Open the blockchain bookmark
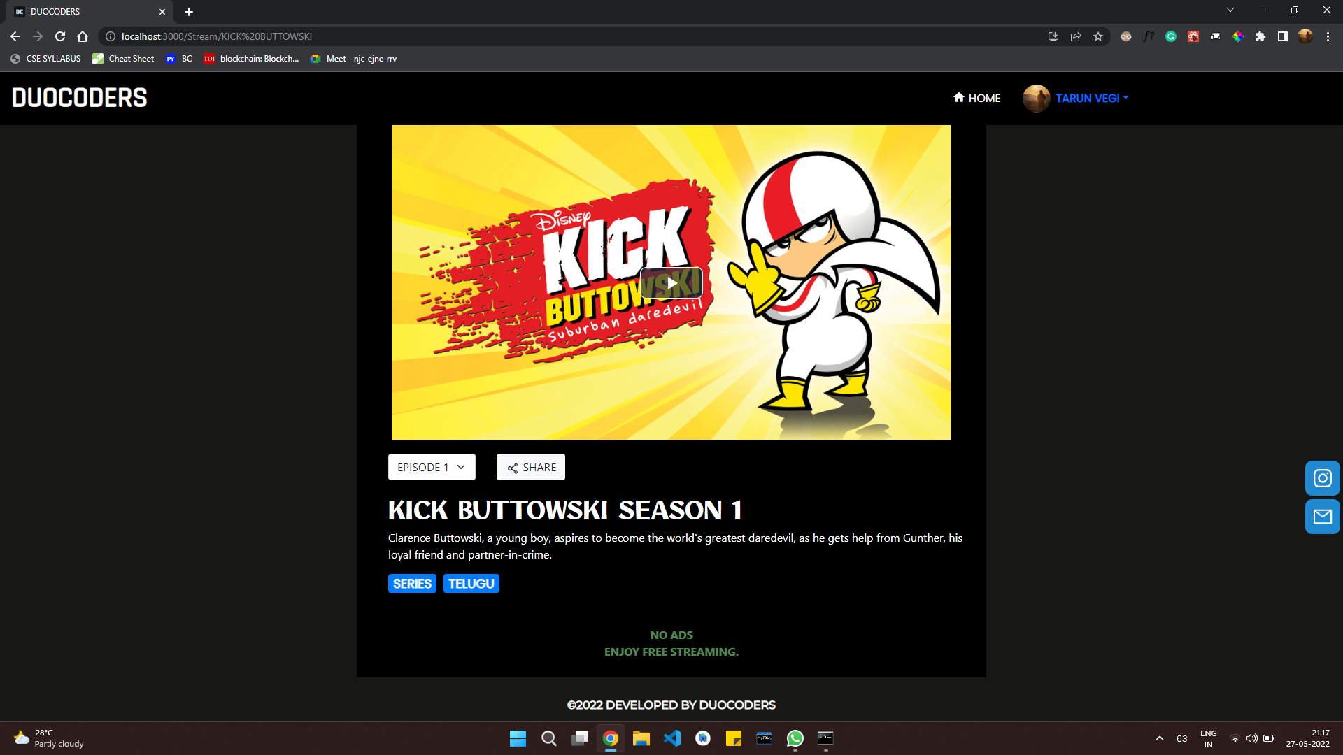Screen dimensions: 1343x755 click(252, 59)
